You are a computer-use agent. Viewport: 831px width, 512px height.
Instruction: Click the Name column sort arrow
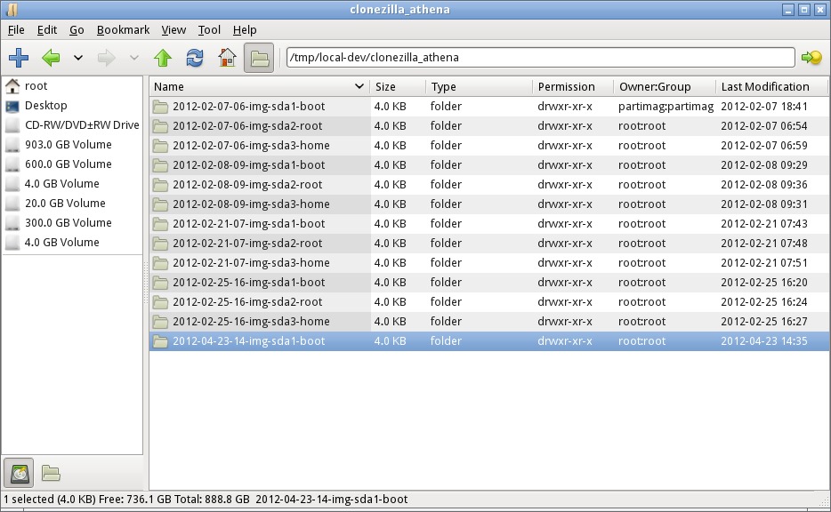tap(359, 87)
